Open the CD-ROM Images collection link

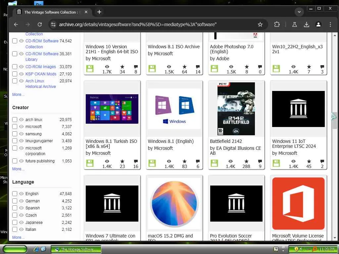click(41, 66)
